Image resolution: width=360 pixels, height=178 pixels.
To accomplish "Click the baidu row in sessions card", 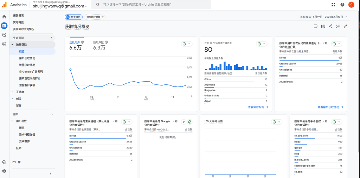I will (x=318, y=142).
